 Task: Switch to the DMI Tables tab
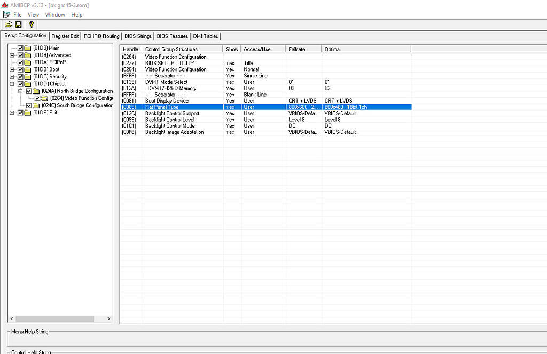pos(205,36)
